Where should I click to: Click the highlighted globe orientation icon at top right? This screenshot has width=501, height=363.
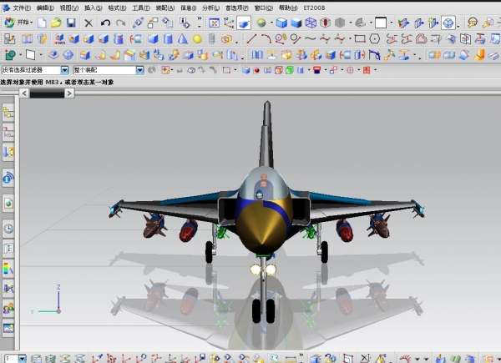click(x=448, y=23)
